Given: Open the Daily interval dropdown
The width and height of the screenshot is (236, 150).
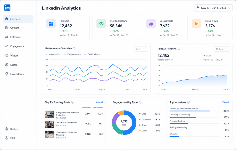Looking at the screenshot, I should click(x=140, y=49).
